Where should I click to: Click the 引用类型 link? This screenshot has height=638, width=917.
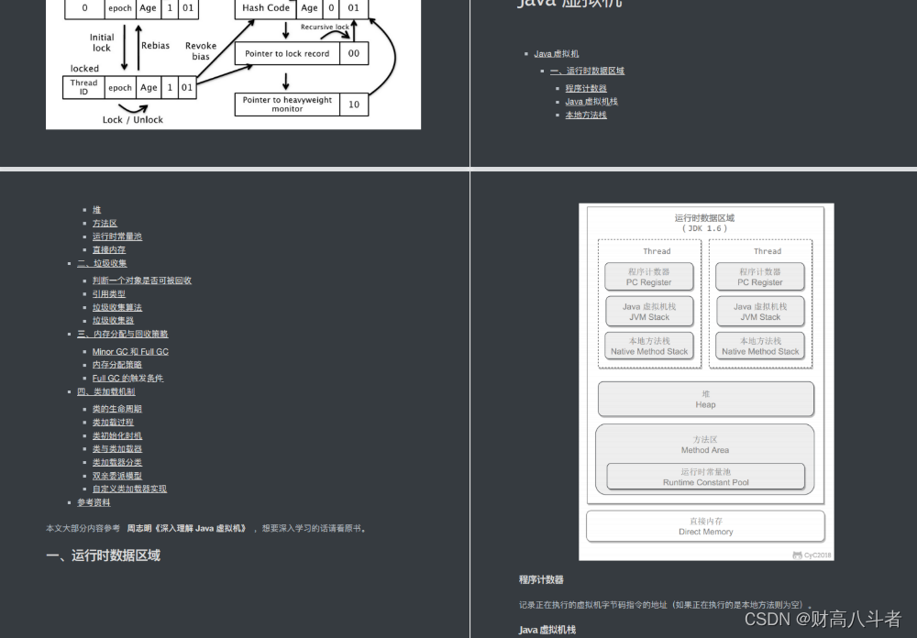click(111, 293)
